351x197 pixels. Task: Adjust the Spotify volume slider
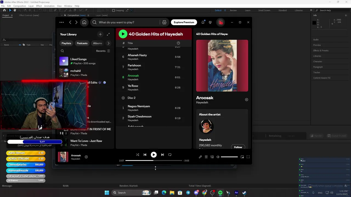click(229, 157)
